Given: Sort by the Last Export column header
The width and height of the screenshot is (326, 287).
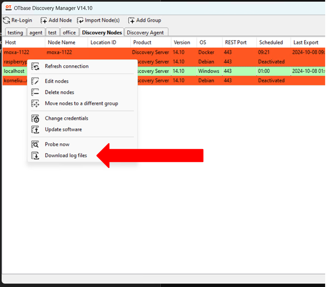Looking at the screenshot, I should pyautogui.click(x=308, y=43).
